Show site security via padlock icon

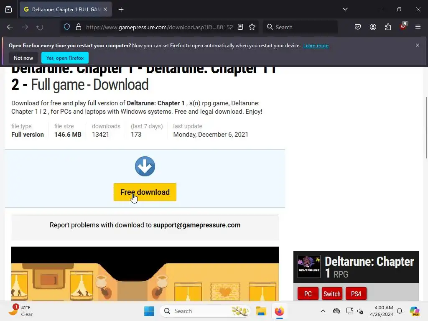pyautogui.click(x=79, y=27)
